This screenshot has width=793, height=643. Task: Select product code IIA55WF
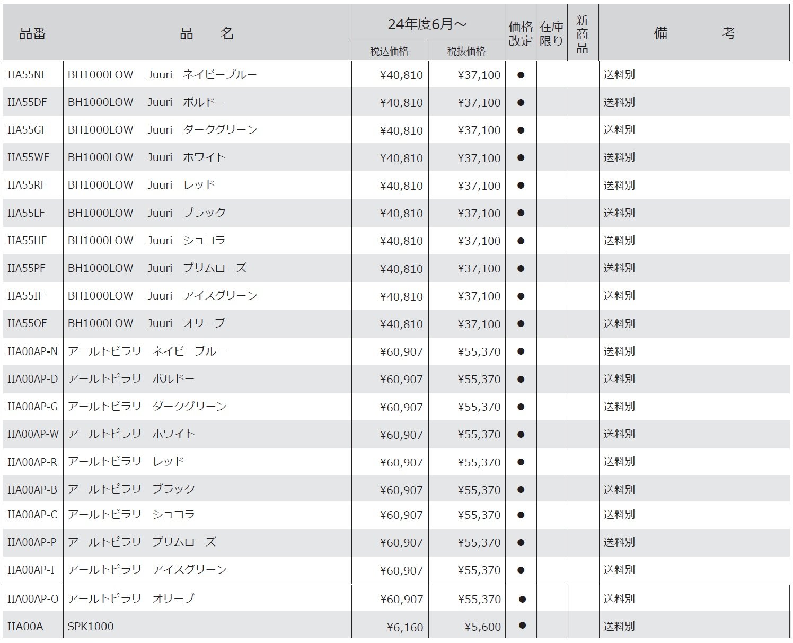click(x=27, y=157)
